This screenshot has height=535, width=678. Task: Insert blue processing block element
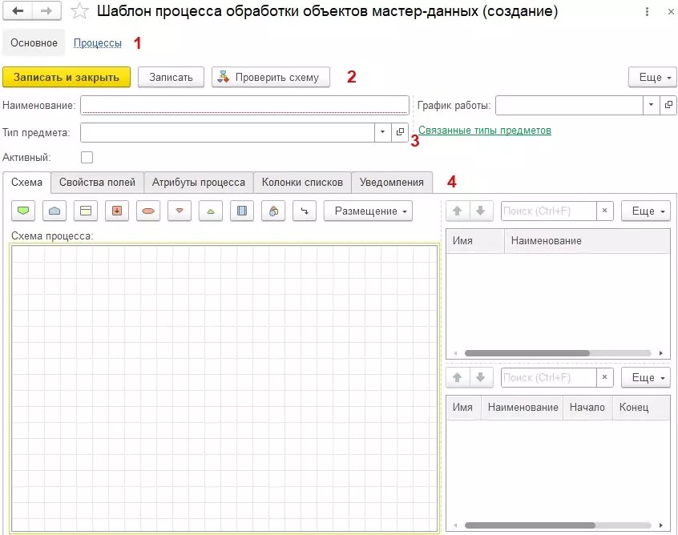coord(242,211)
